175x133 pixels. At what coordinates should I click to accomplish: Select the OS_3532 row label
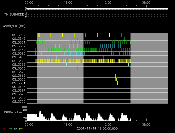19,64
